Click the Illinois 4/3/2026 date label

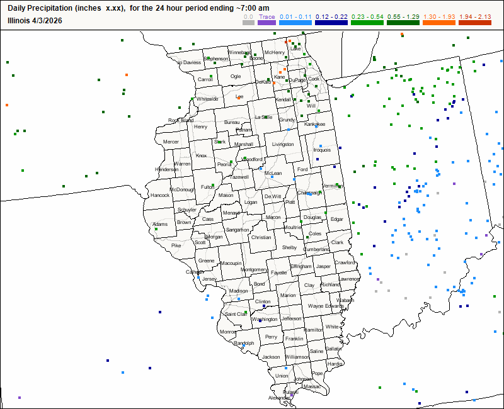pos(35,20)
